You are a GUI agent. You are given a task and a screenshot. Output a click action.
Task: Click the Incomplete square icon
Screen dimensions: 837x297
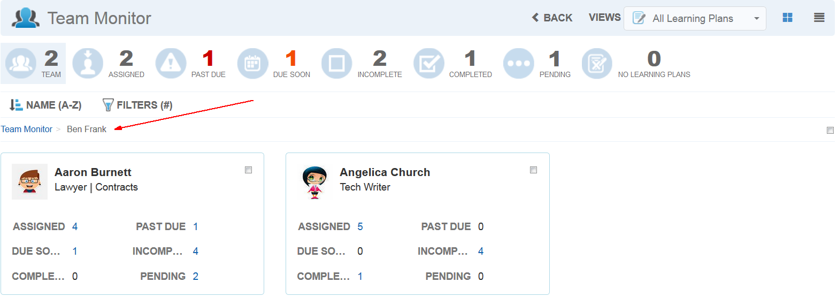337,64
